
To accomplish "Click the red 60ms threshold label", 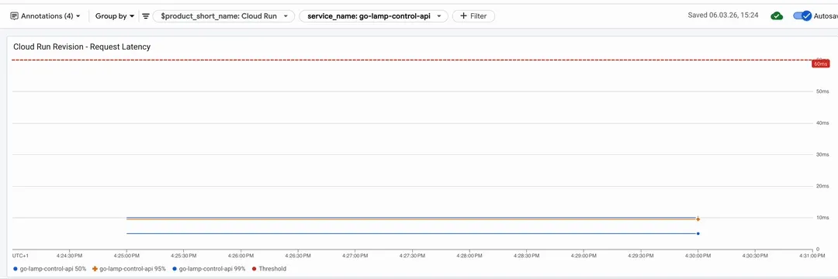I will [x=820, y=64].
